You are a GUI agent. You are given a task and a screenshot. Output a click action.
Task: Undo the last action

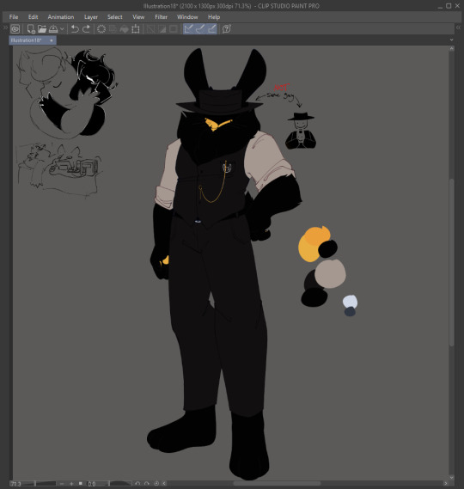tap(75, 29)
